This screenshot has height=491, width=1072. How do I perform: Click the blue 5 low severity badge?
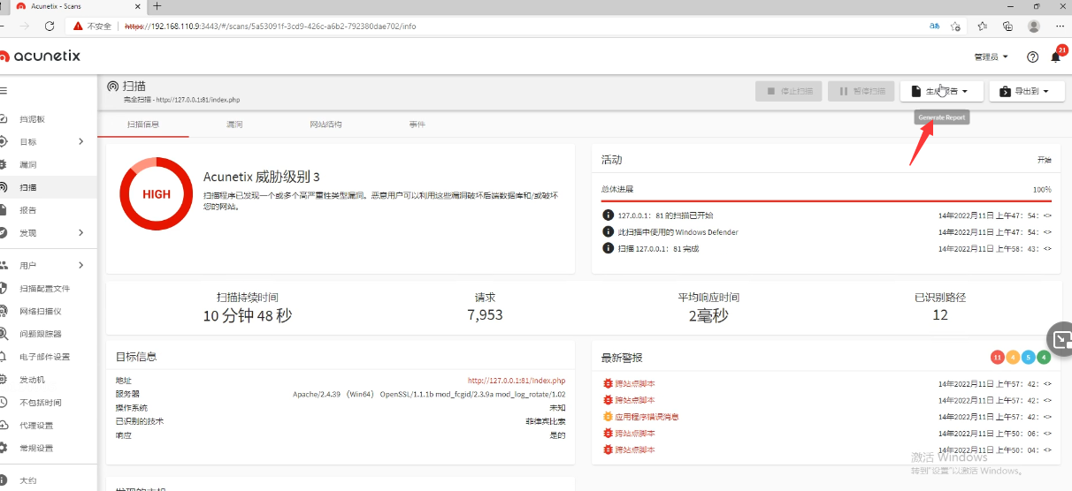pyautogui.click(x=1029, y=358)
